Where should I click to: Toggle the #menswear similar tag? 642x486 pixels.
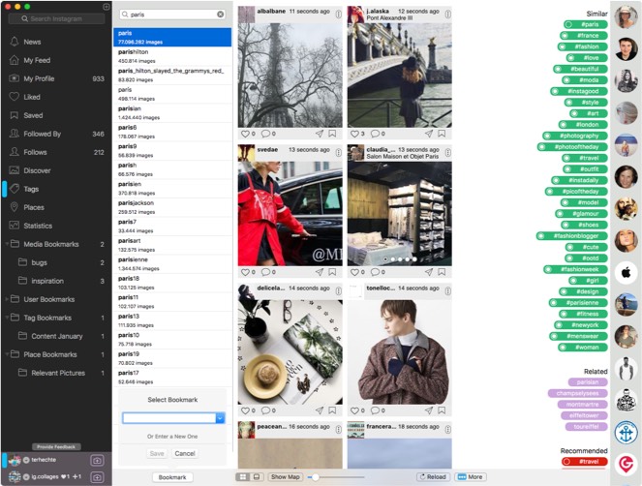coord(578,336)
